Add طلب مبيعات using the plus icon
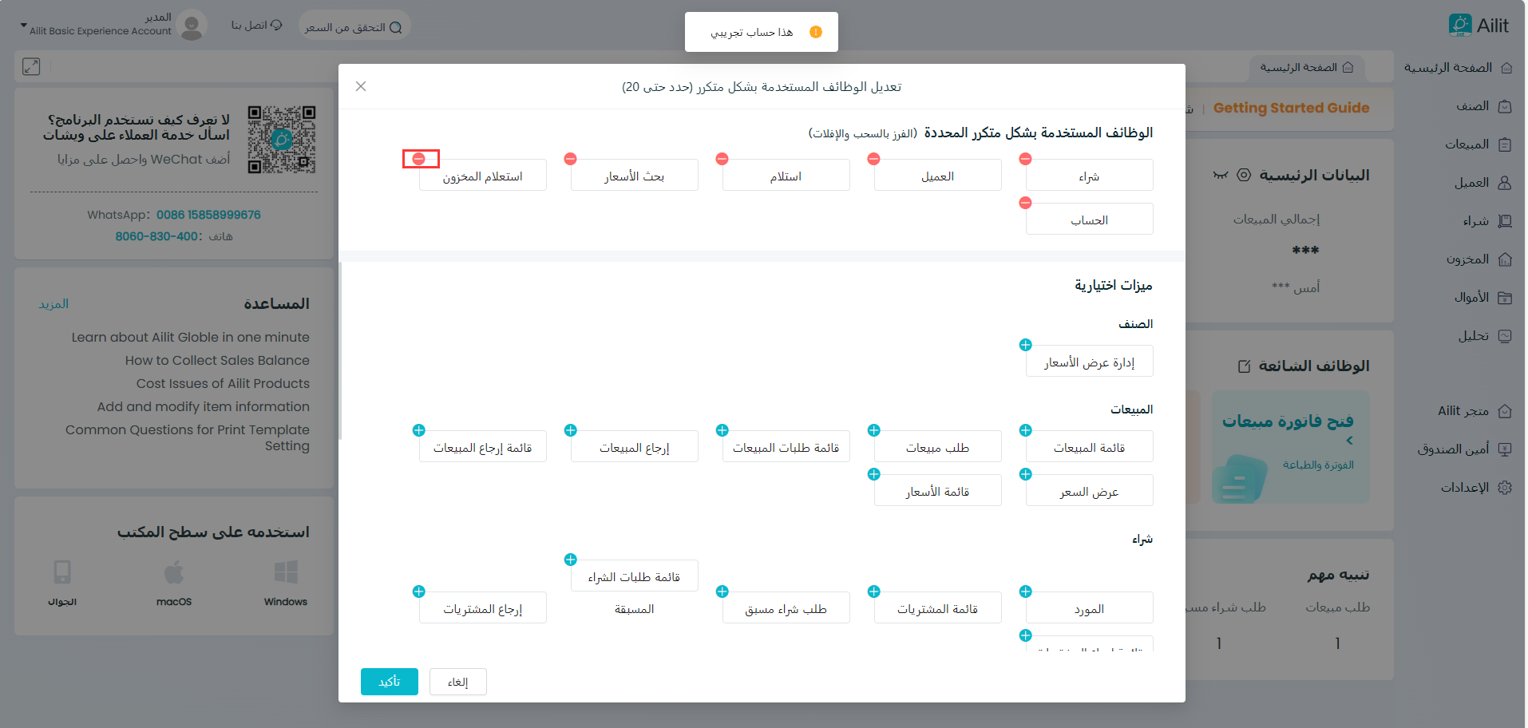 point(873,430)
